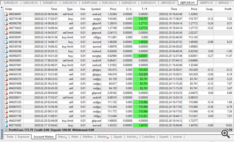Click the order icon for 494201322
Viewport: 234px width, 142px height.
(6, 111)
